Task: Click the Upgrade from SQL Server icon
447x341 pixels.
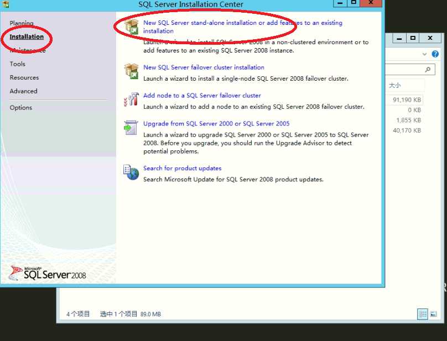Action: [131, 127]
